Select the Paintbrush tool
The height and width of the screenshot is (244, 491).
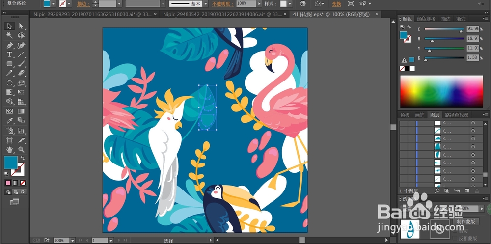point(21,64)
